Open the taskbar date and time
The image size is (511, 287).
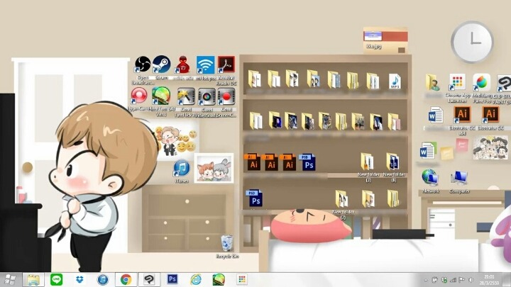pos(489,280)
